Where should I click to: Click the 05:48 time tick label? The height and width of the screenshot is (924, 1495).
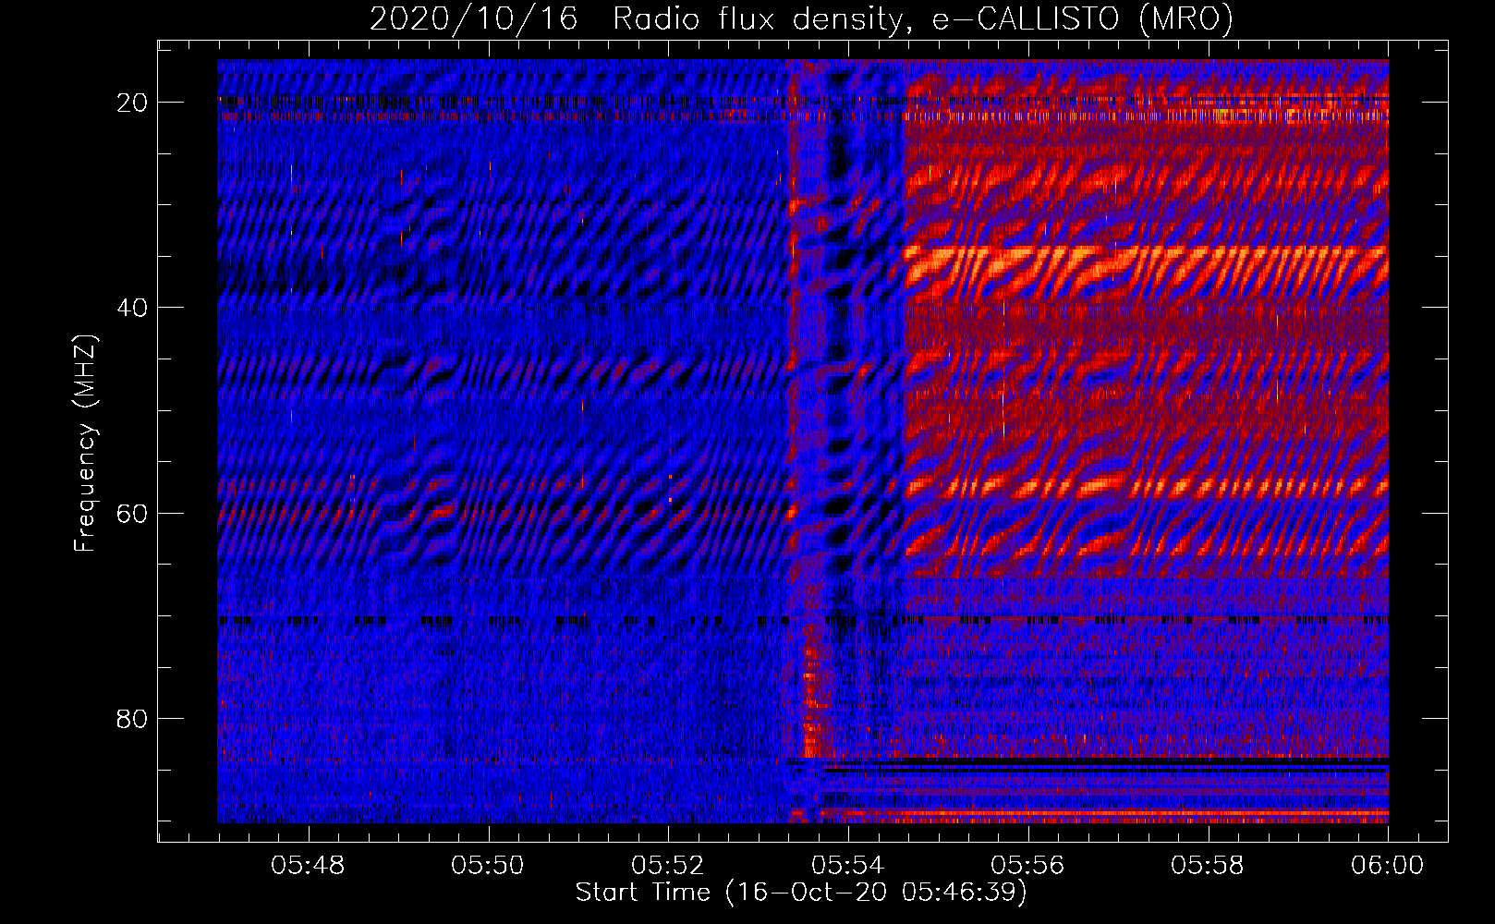(x=308, y=866)
